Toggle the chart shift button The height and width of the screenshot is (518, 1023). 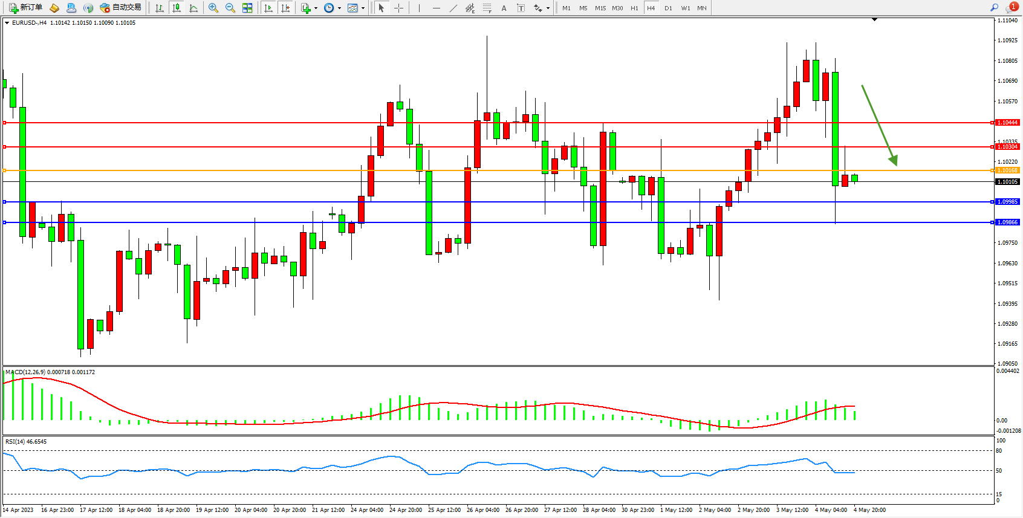[x=285, y=8]
